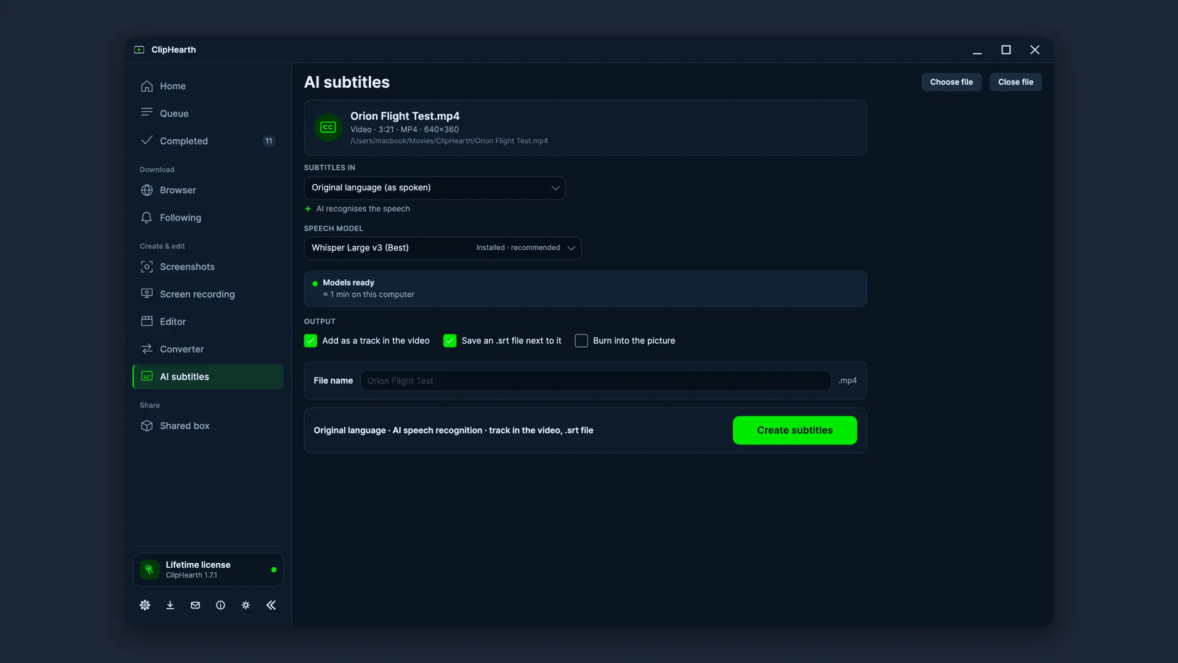Image resolution: width=1178 pixels, height=663 pixels.
Task: Click the summary text Original language · AI speech recognition
Action: 453,430
